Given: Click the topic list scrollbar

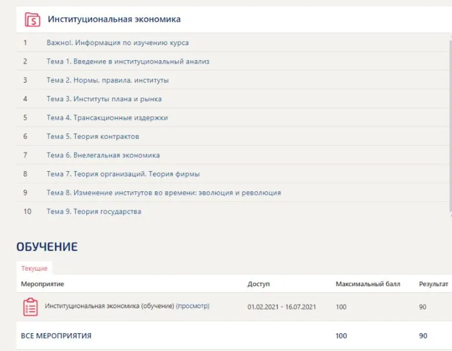Looking at the screenshot, I should (451, 127).
